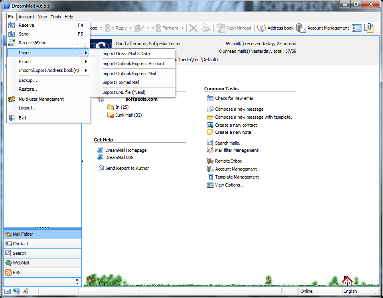Click the Delete X toolbar icon

coord(193,28)
